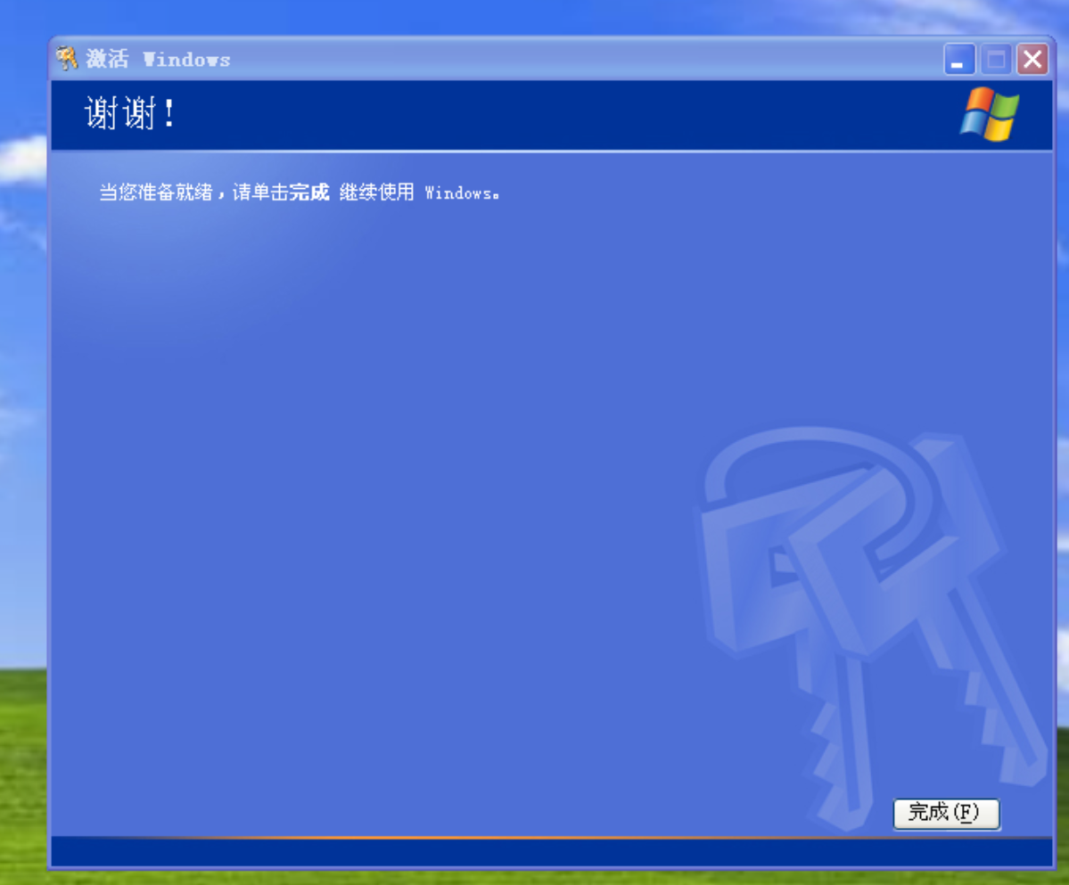The image size is (1069, 885).
Task: Minimize the 激活 Windows window
Action: pos(958,61)
